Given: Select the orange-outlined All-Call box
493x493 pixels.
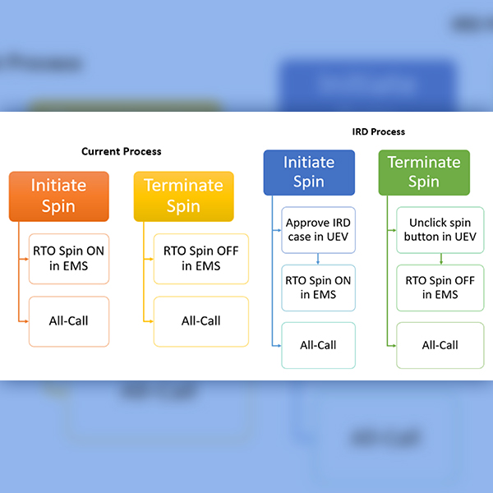Looking at the screenshot, I should pyautogui.click(x=68, y=320).
